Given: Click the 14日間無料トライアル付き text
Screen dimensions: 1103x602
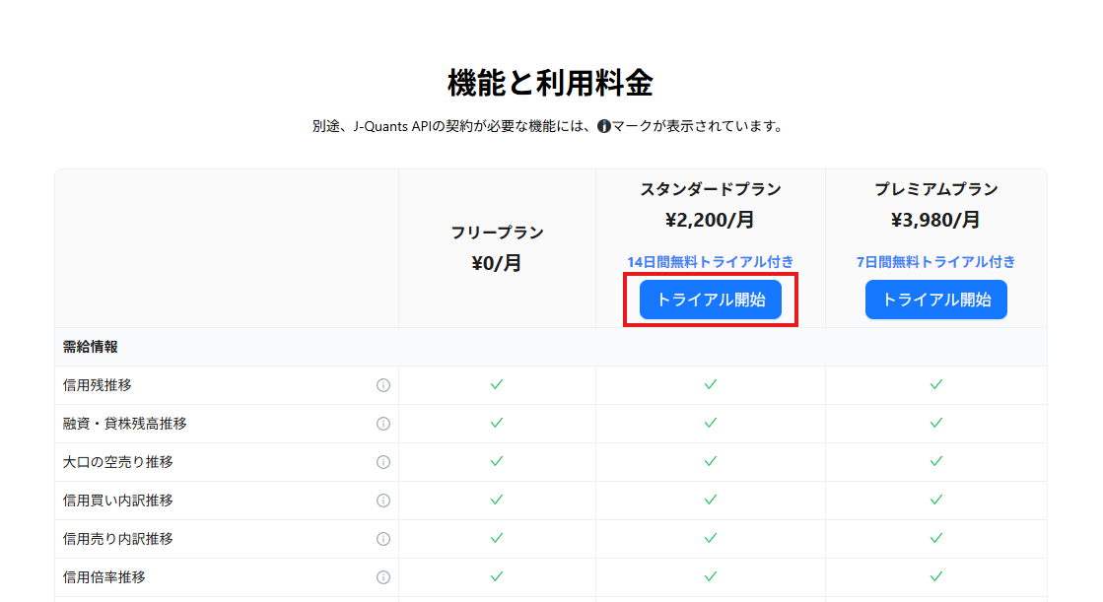Looking at the screenshot, I should point(710,262).
